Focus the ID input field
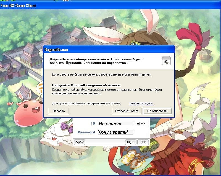Image resolution: width=221 pixels, height=176 pixels. [x=115, y=123]
